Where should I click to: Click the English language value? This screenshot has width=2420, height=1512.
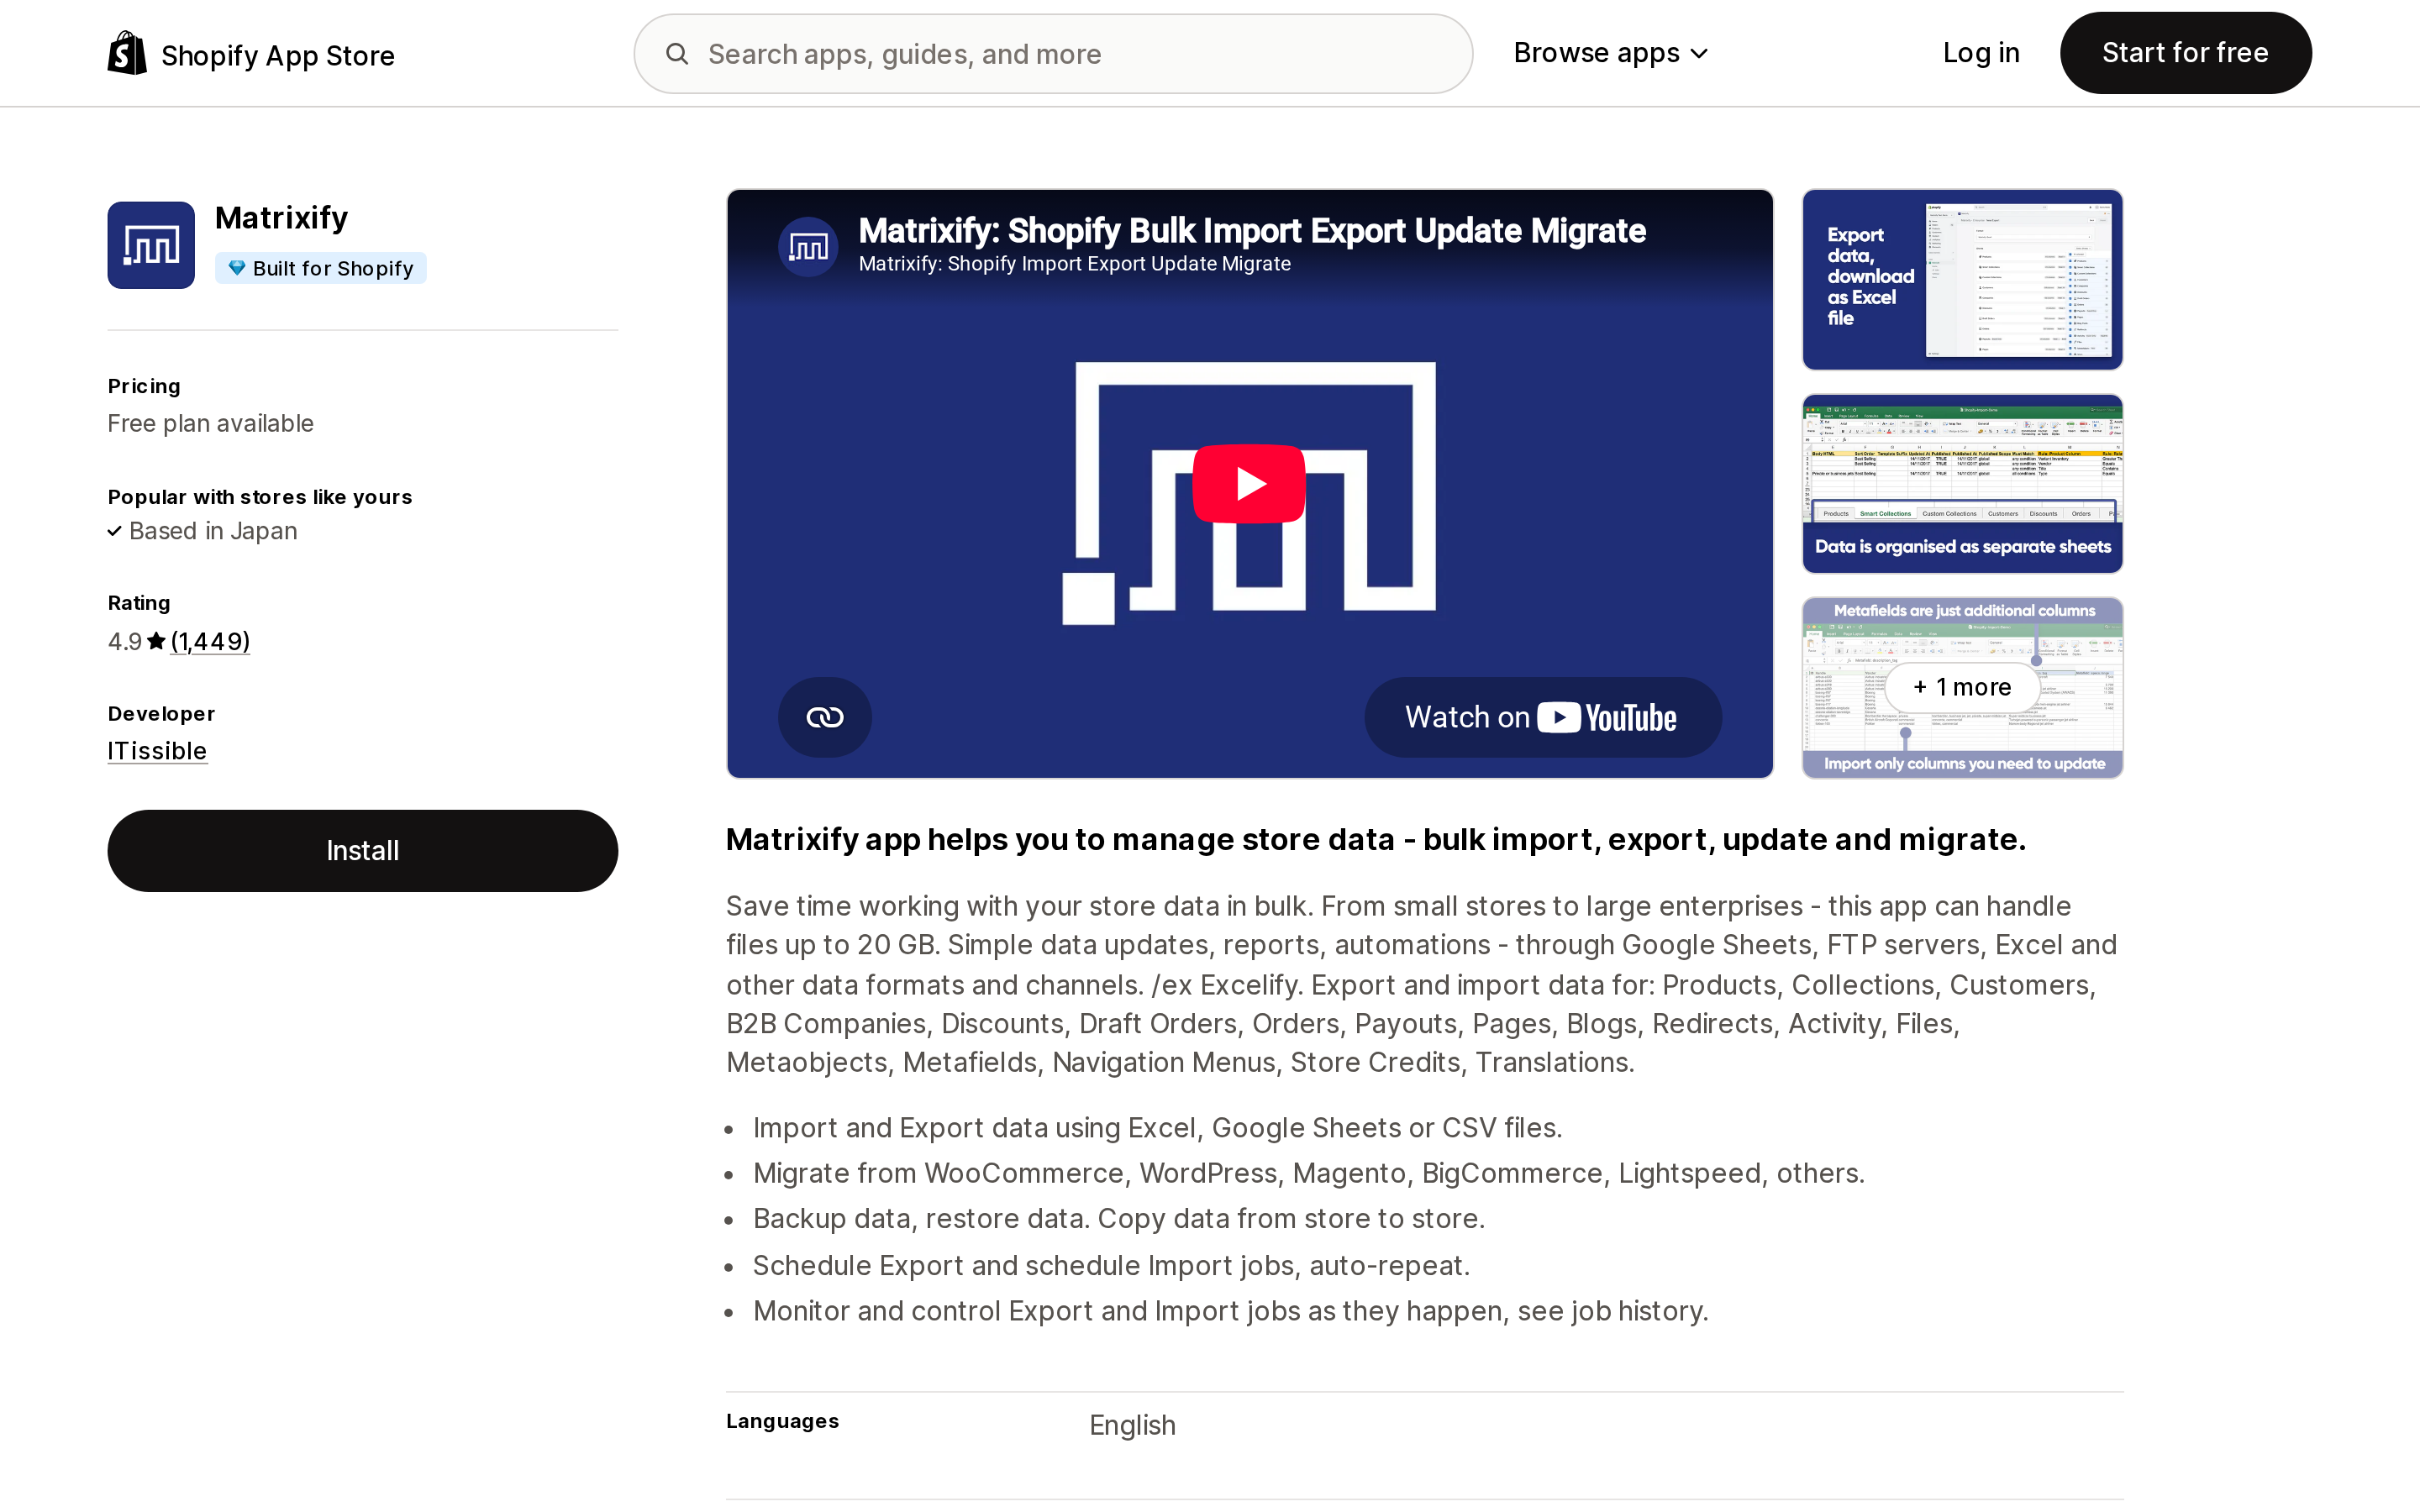click(x=1132, y=1425)
